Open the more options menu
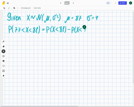Image resolution: width=134 pixels, height=107 pixels. 116,3
